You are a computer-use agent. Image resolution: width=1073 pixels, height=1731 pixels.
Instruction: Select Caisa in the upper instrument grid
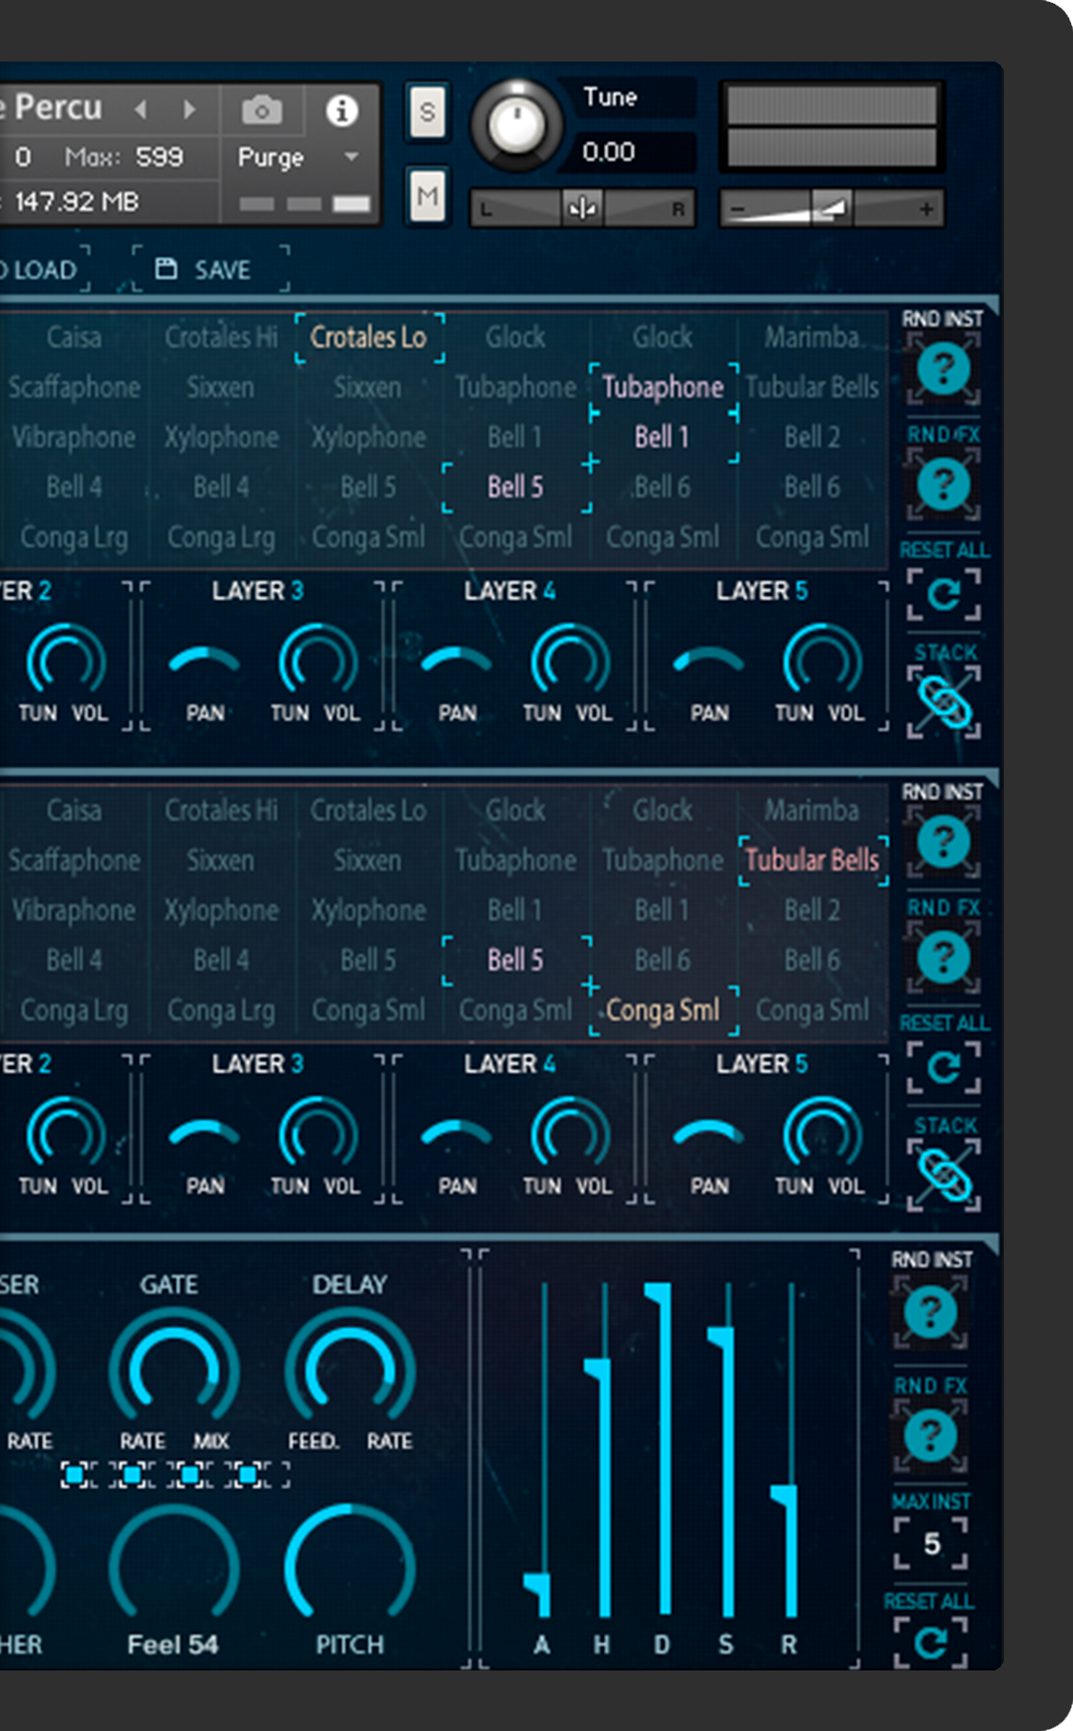[74, 338]
